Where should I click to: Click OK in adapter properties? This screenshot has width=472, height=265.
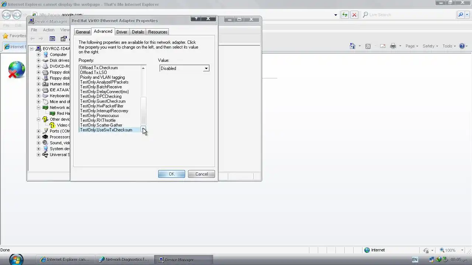coord(171,174)
